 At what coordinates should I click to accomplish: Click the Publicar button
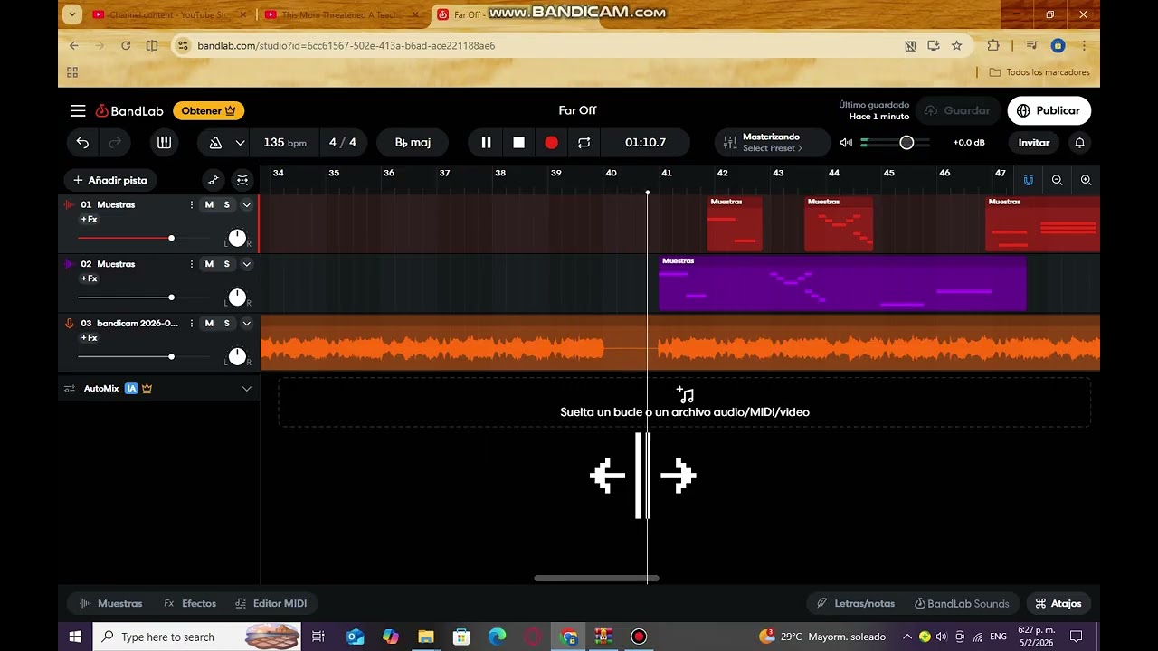tap(1049, 110)
